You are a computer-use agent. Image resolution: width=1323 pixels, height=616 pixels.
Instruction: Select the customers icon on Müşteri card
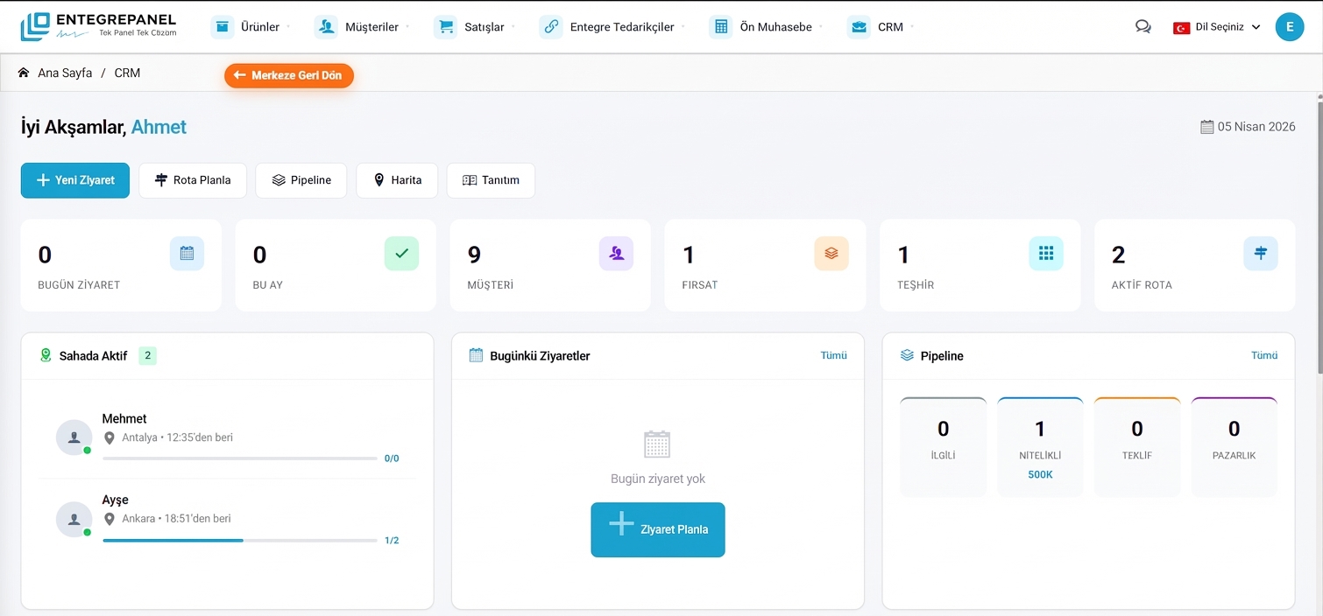616,253
